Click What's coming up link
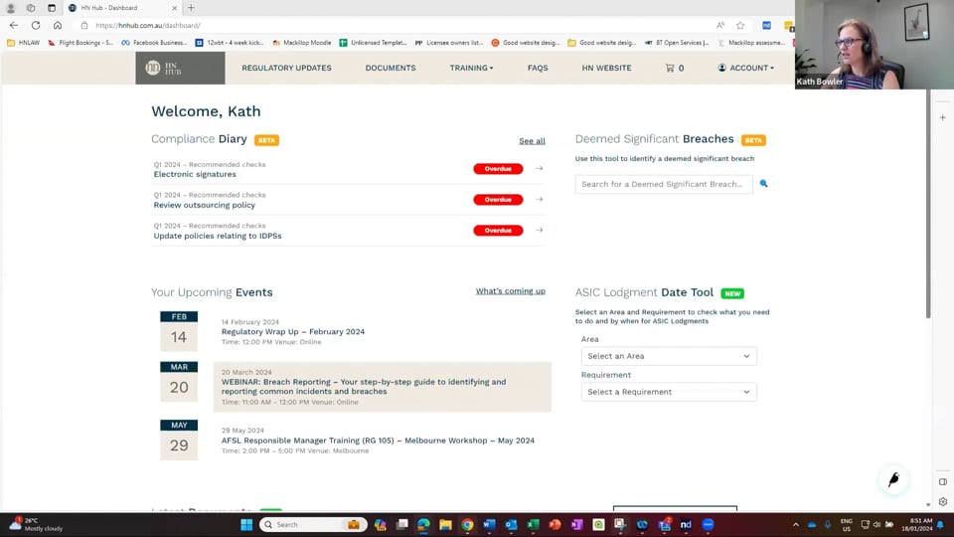The width and height of the screenshot is (954, 537). point(511,291)
